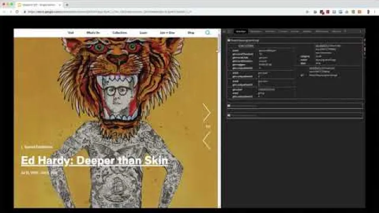Image resolution: width=379 pixels, height=213 pixels.
Task: Toggle the DevTools device toolbar icon
Action: [x=230, y=31]
